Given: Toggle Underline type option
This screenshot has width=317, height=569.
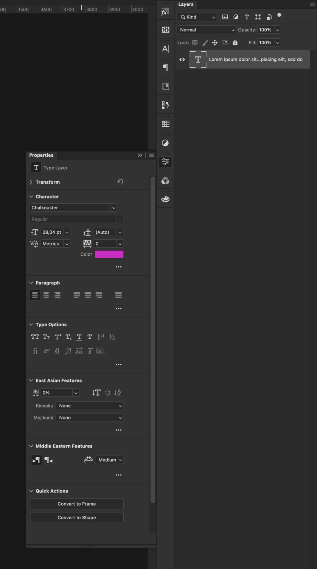Looking at the screenshot, I should coord(79,337).
